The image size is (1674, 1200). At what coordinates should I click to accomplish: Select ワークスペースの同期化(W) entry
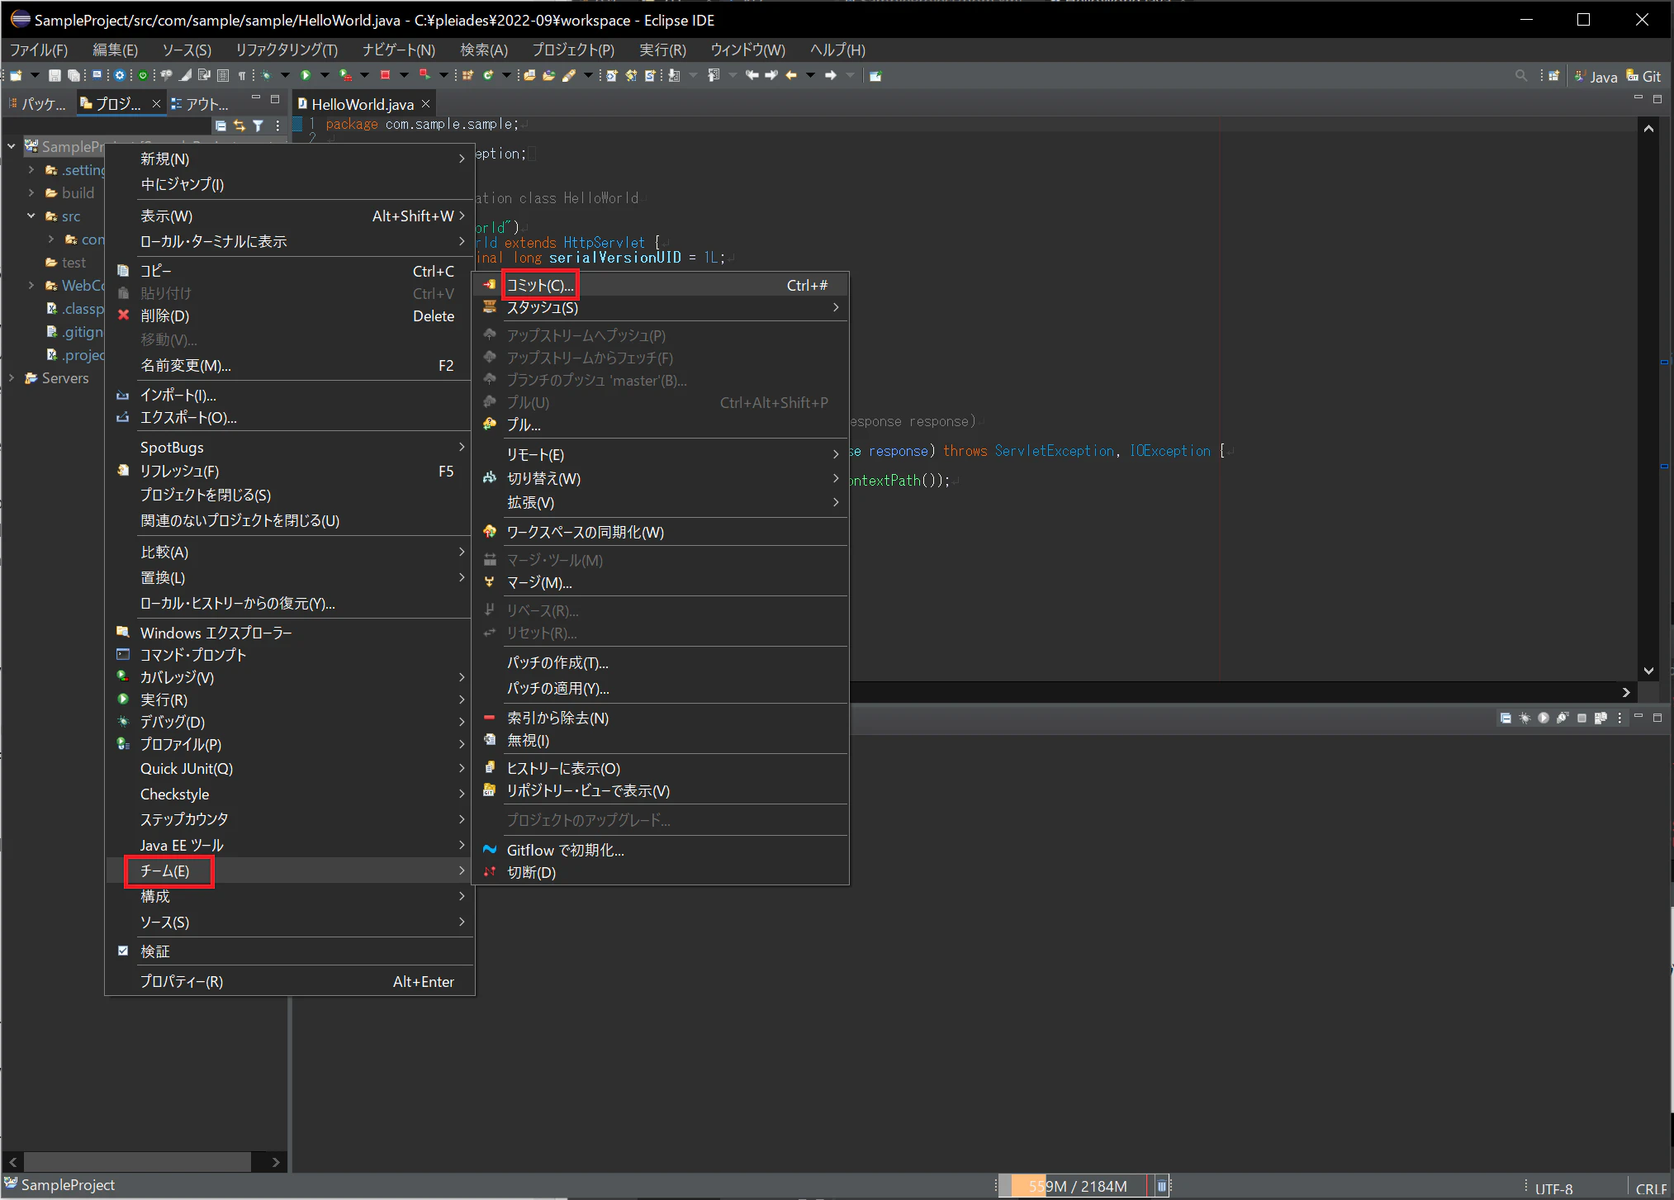tap(661, 532)
